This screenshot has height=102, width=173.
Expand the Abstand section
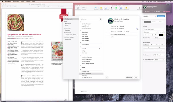click(144, 55)
